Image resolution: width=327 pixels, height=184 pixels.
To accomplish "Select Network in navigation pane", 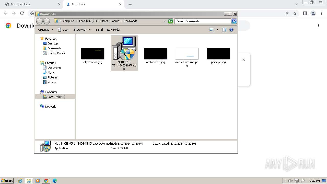I will click(x=50, y=107).
